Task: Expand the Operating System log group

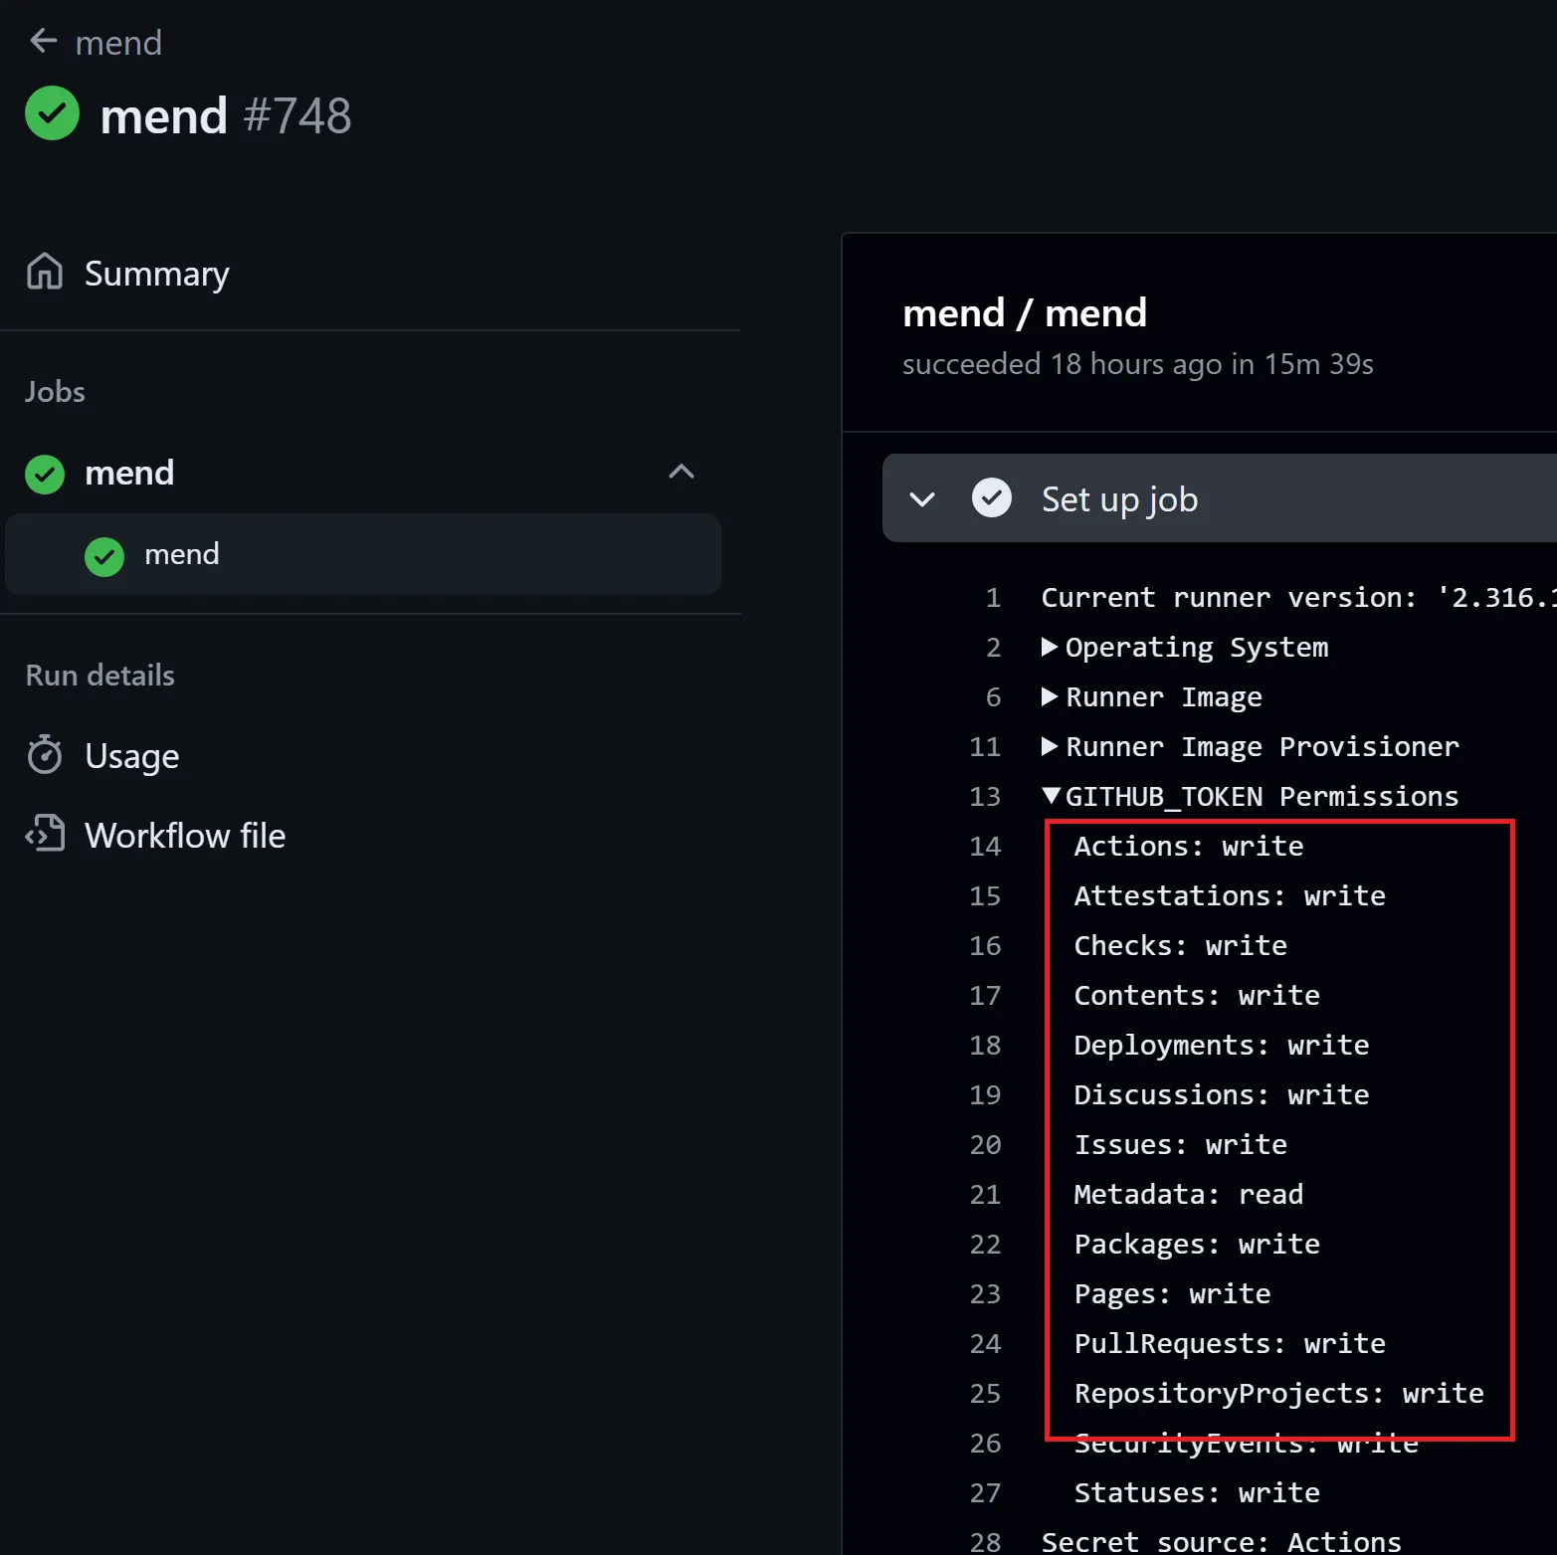Action: tap(1050, 647)
